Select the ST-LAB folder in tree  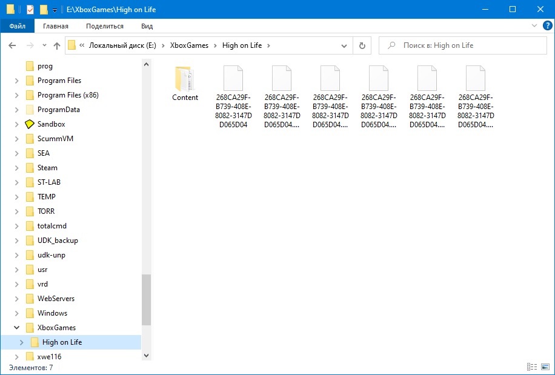pos(49,182)
